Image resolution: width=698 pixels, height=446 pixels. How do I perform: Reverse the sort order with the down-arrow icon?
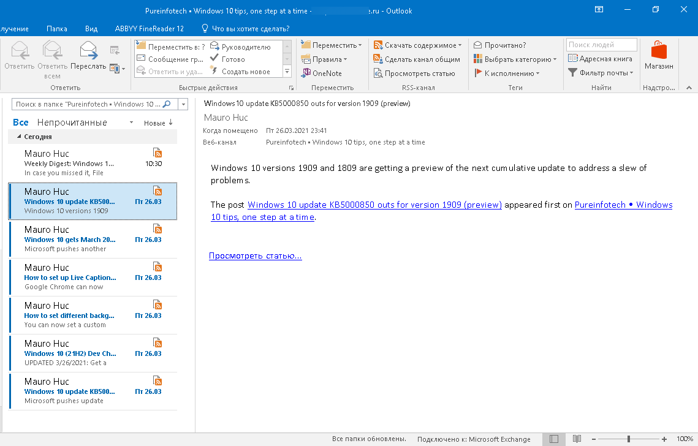coord(170,123)
